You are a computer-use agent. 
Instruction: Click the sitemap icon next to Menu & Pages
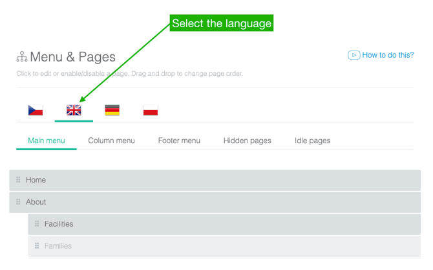(x=22, y=57)
